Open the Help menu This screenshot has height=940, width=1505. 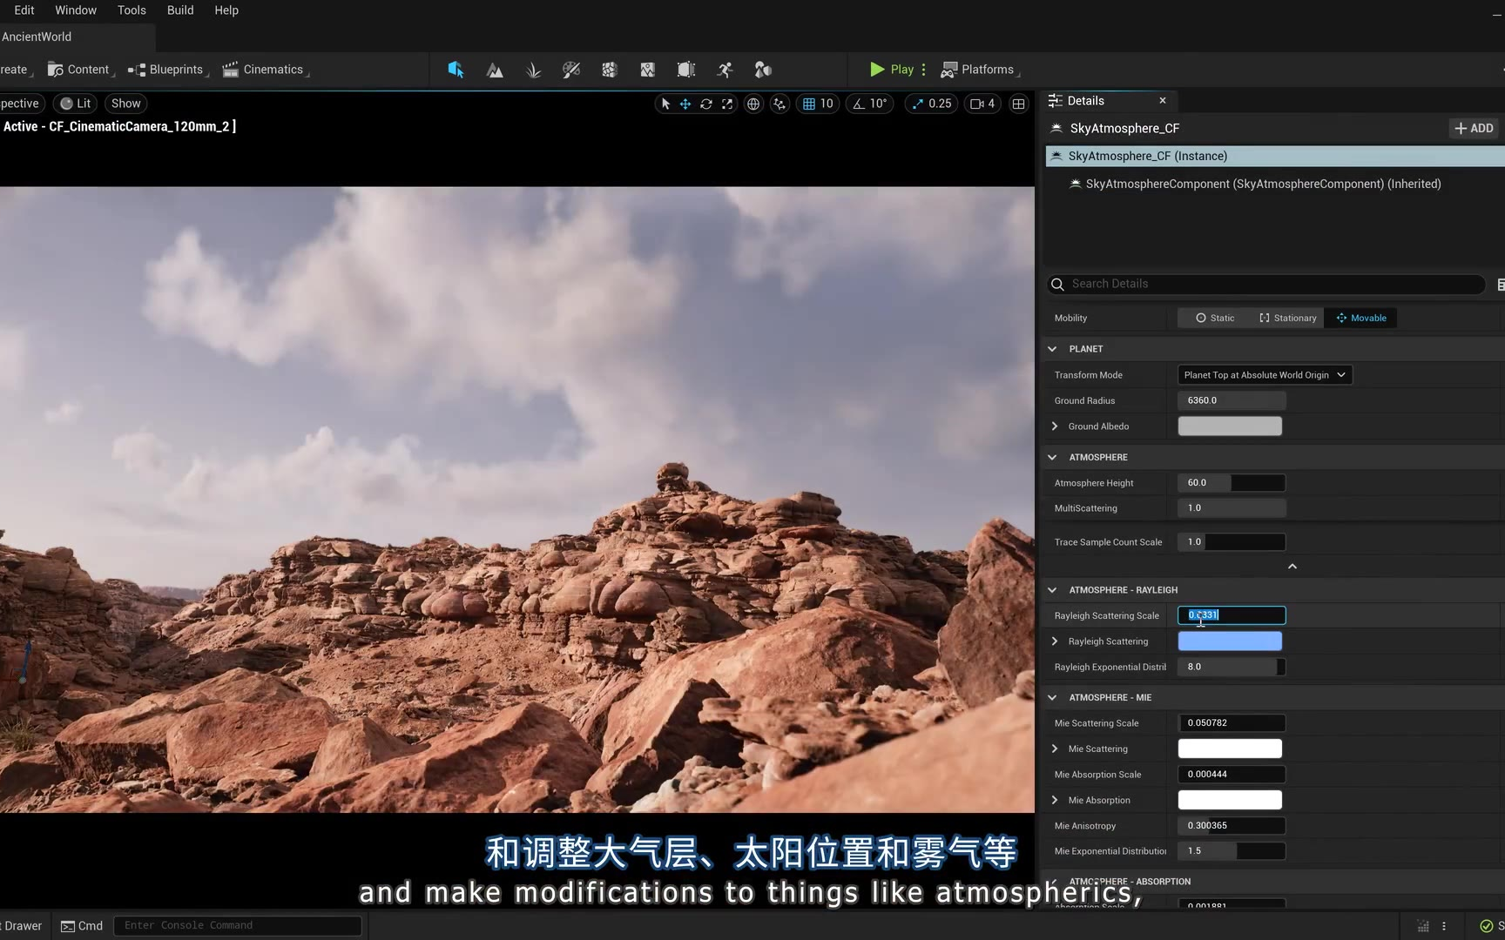226,10
